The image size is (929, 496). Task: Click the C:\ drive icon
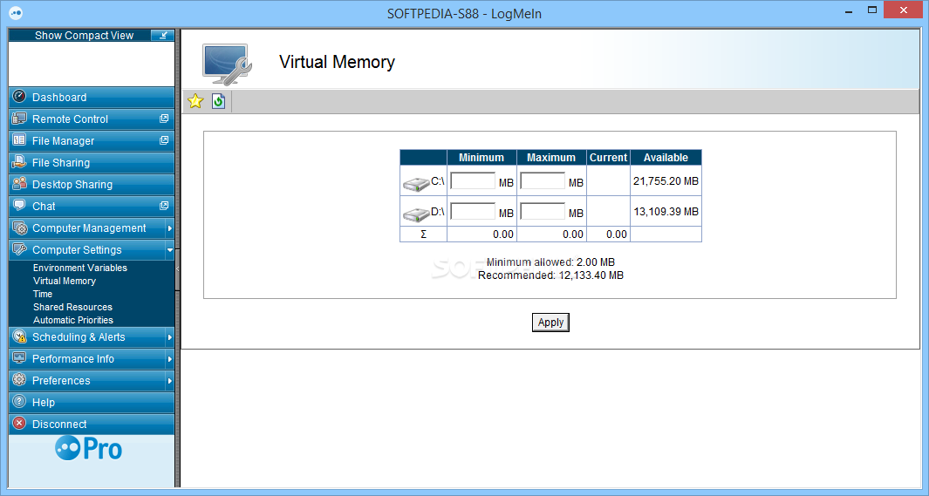point(416,184)
